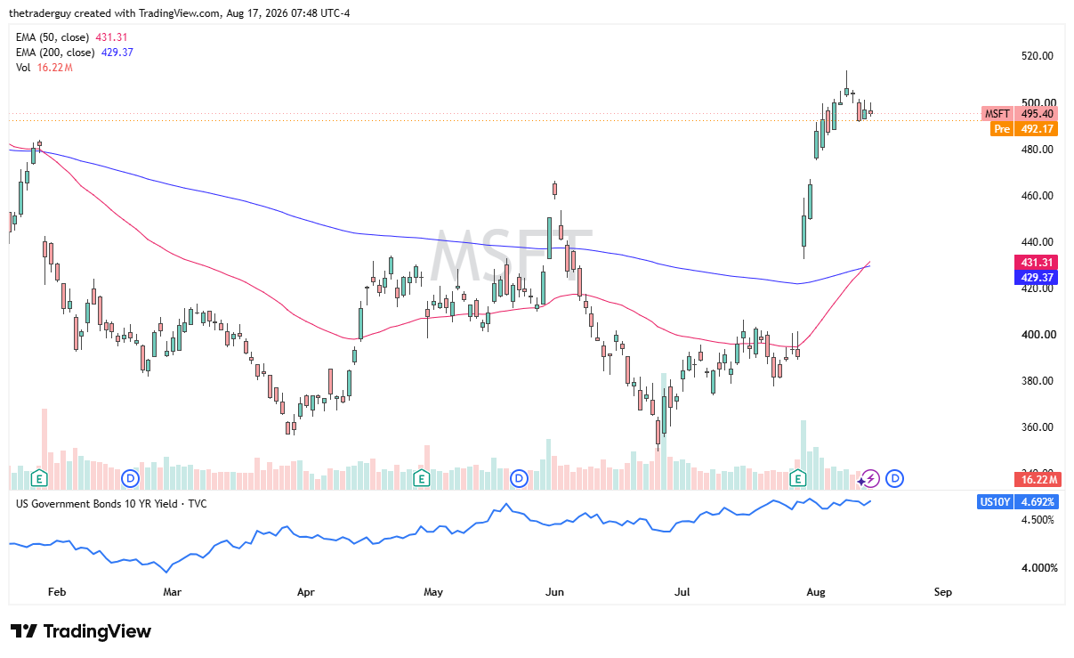Click the Sep label on time axis

pyautogui.click(x=943, y=592)
